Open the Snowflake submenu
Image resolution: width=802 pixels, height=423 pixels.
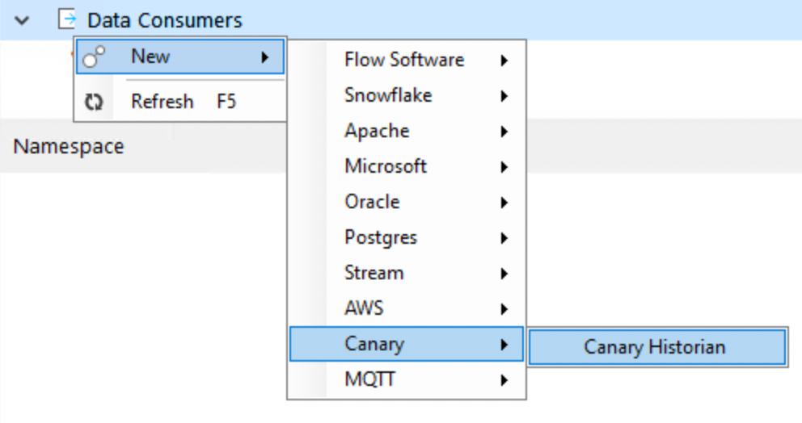pyautogui.click(x=407, y=95)
